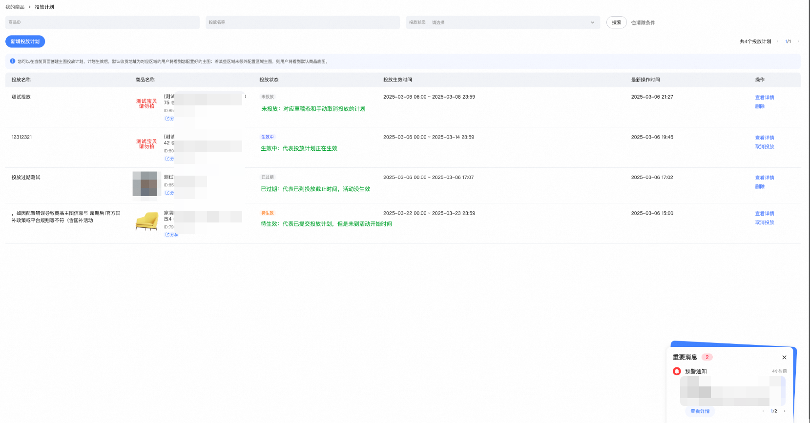The image size is (810, 423).
Task: Click the 投放计划 breadcrumb item
Action: point(44,7)
